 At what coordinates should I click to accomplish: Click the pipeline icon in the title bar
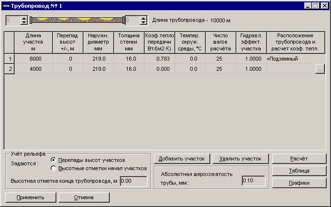tap(6, 6)
